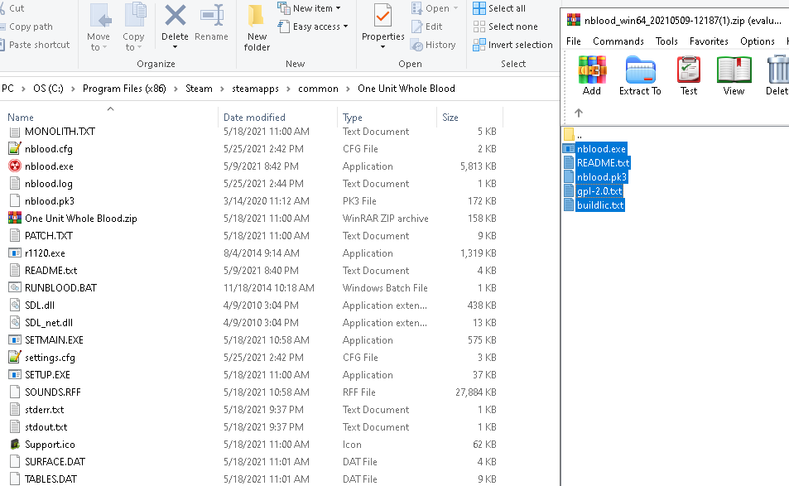Sort files by Name column header

coord(21,118)
